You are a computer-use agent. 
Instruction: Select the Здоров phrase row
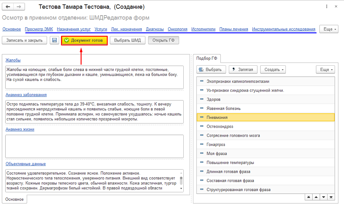point(266,99)
